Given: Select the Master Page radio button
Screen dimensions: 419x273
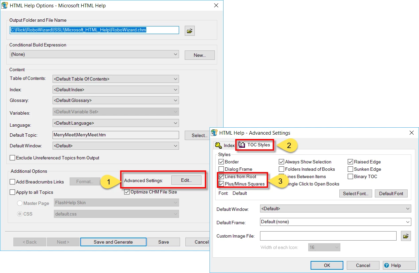Looking at the screenshot, I should coord(20,203).
